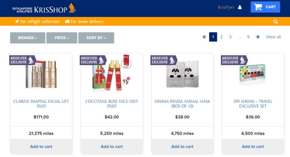Add Clarins Shaping Facial Lift to cart

41,147
